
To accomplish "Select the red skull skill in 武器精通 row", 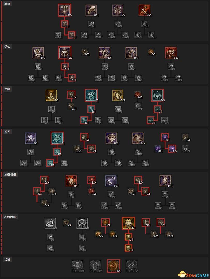I will [71, 181].
